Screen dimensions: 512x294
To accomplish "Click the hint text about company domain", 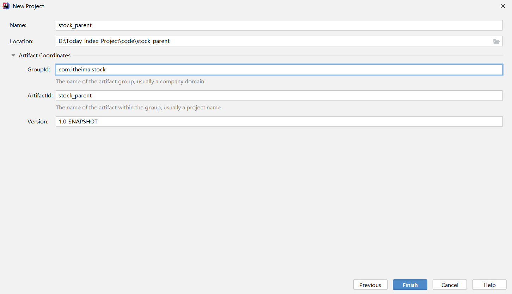I will (x=130, y=82).
